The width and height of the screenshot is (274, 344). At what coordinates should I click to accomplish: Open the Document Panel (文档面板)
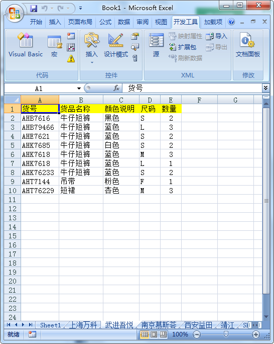coord(247,45)
